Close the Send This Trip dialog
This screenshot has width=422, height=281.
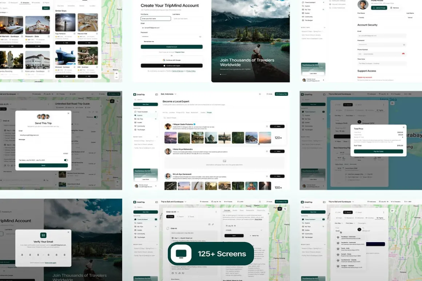68,113
